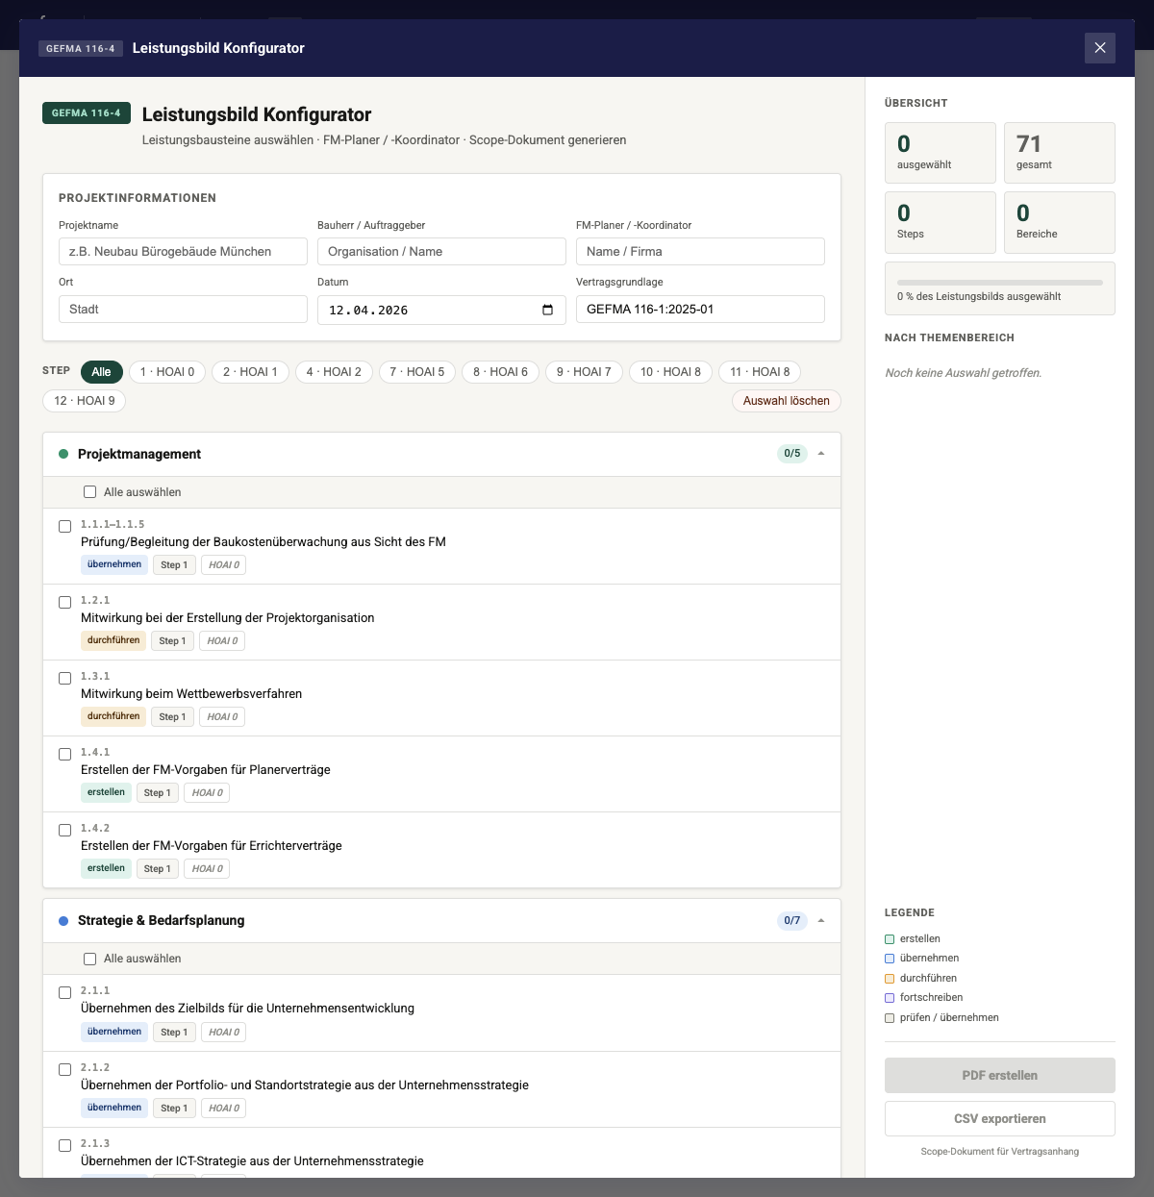Collapse the Strategie & Bedarfsplanung section arrow
The height and width of the screenshot is (1197, 1154).
click(x=821, y=921)
